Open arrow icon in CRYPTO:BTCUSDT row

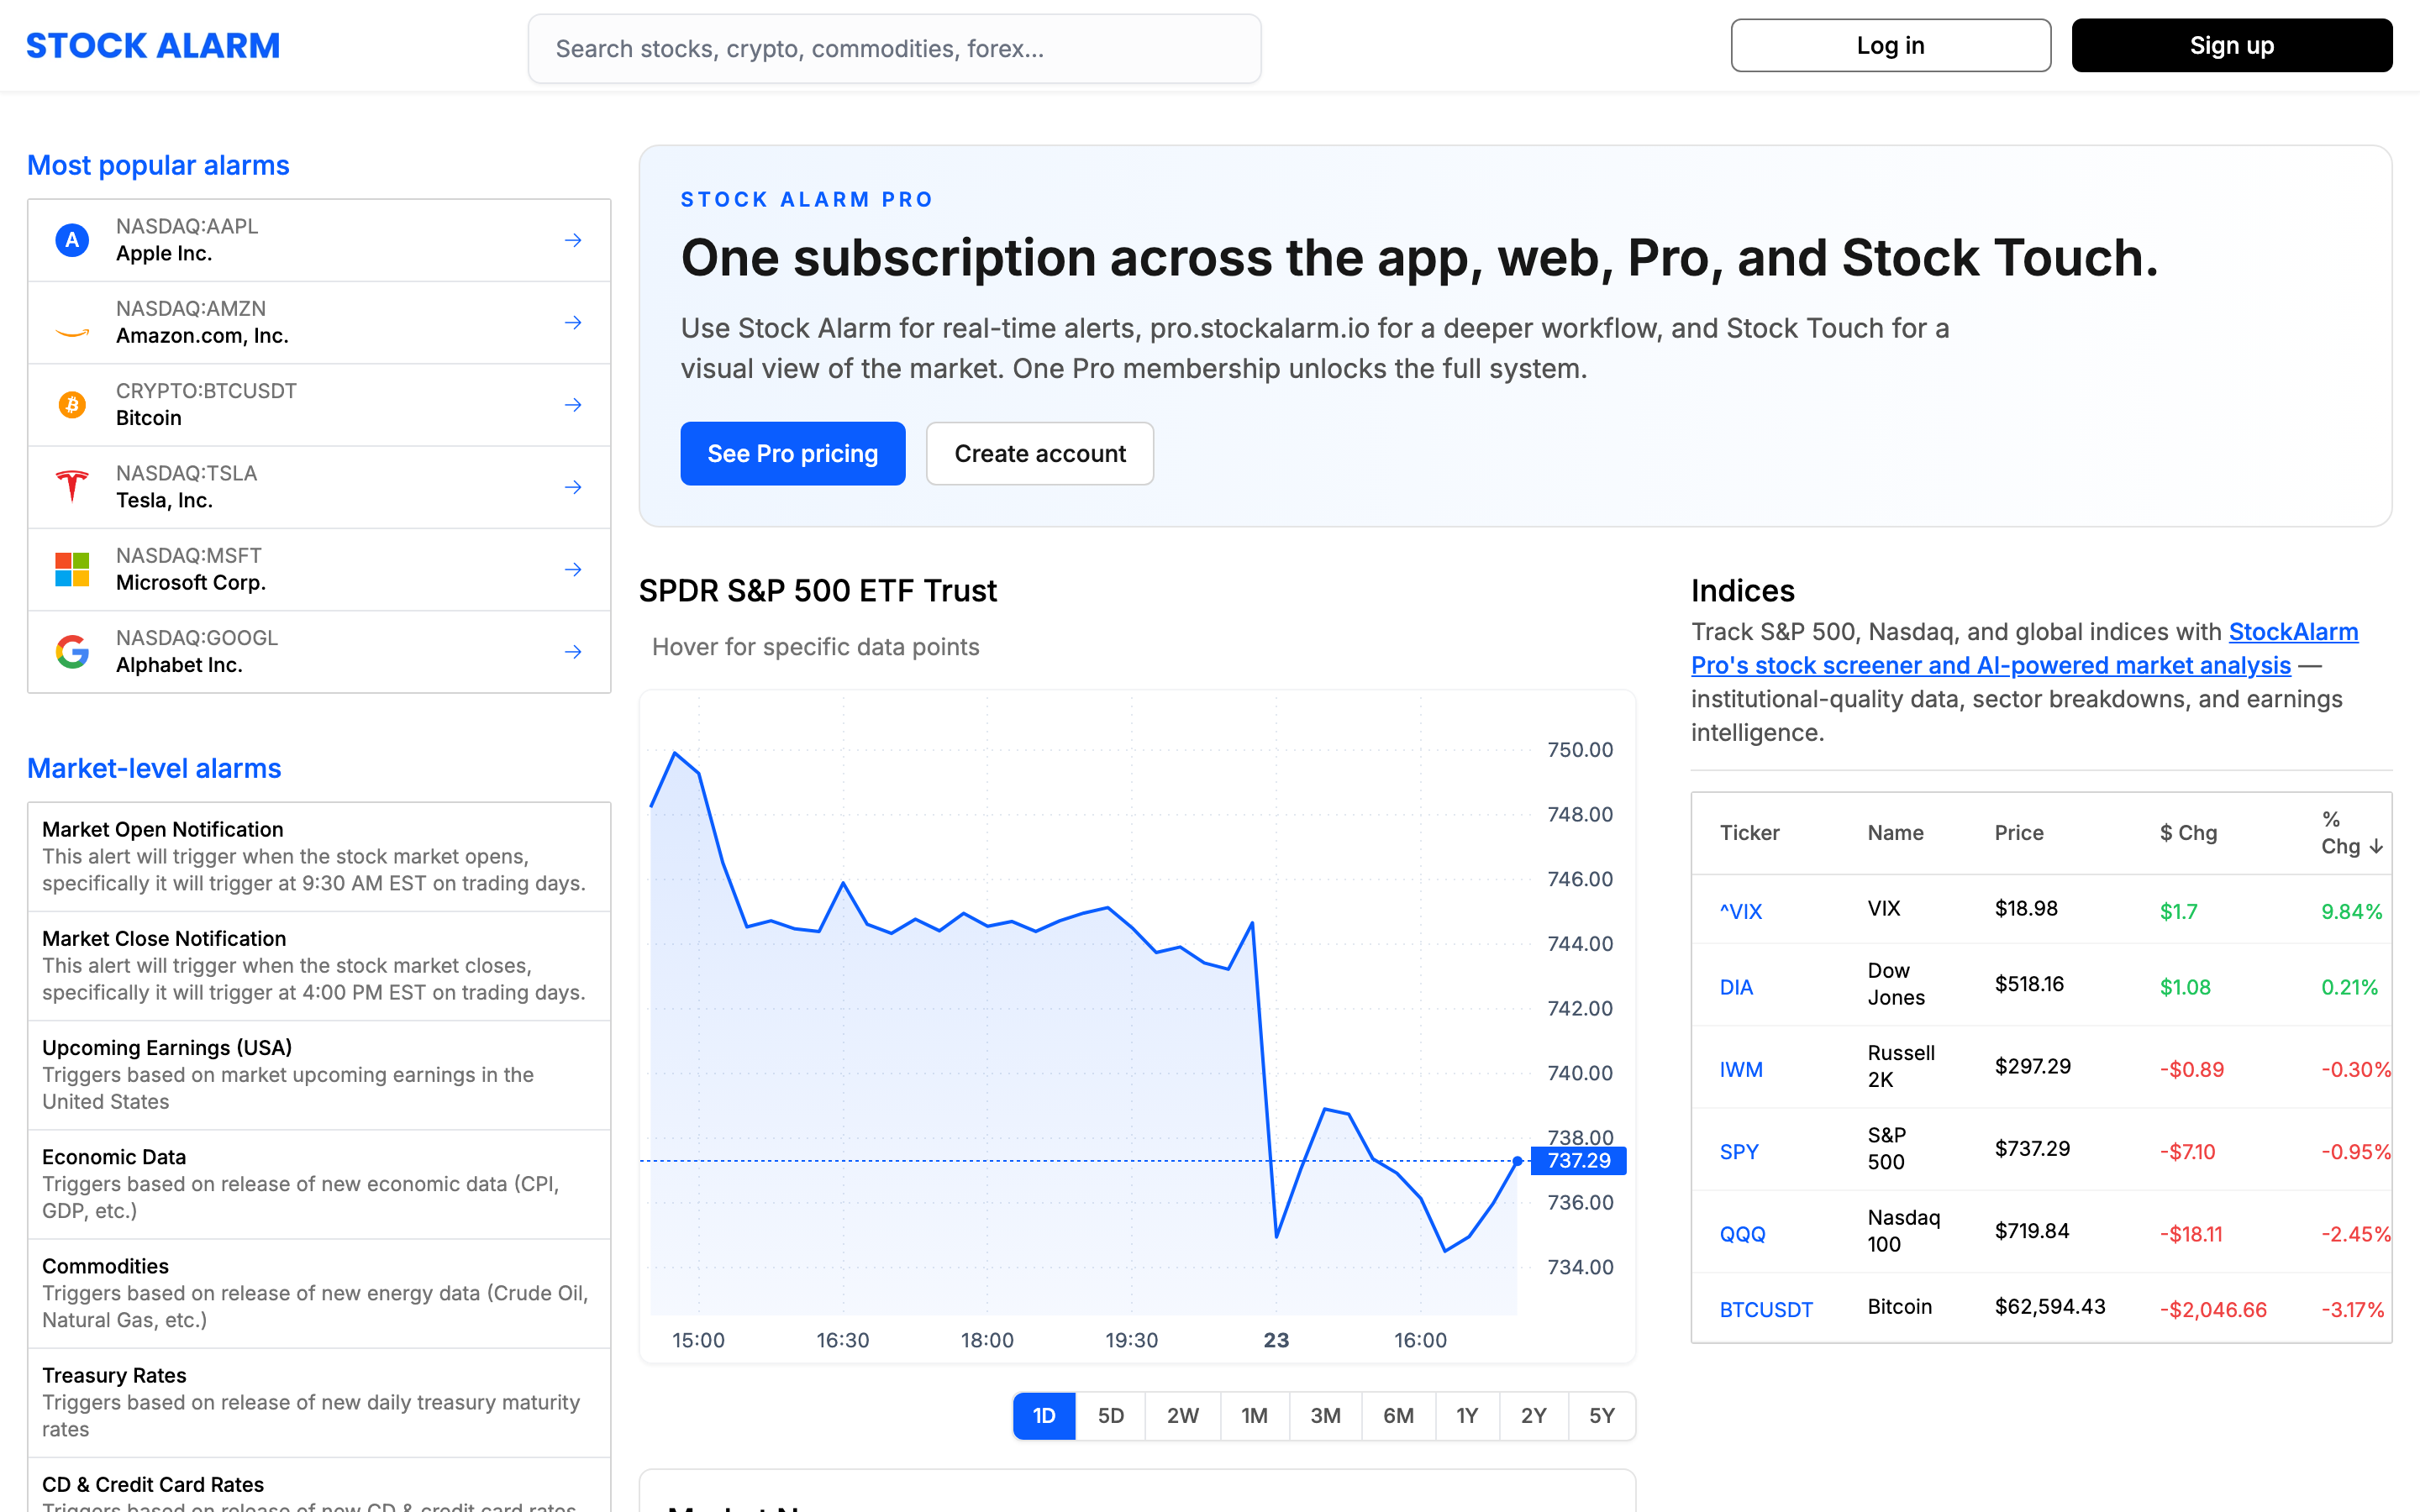point(573,405)
